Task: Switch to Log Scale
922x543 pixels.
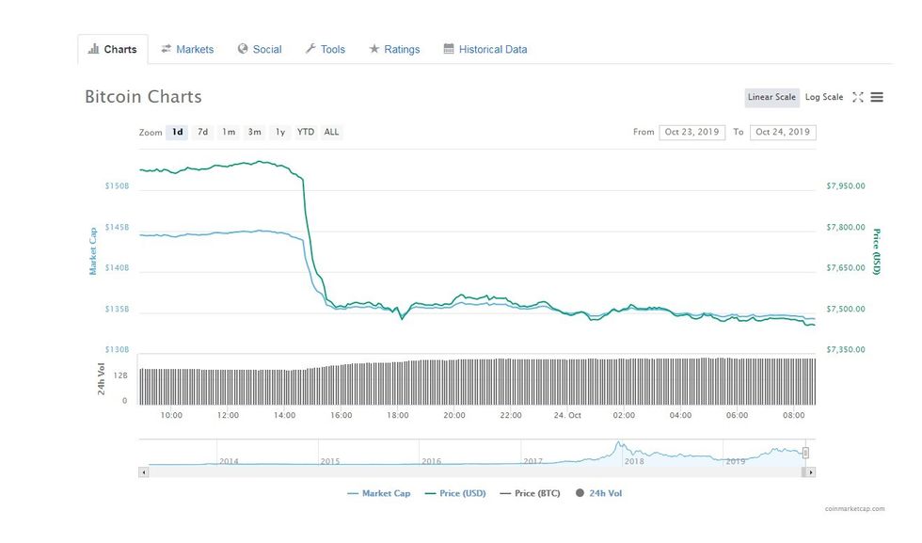Action: (824, 97)
